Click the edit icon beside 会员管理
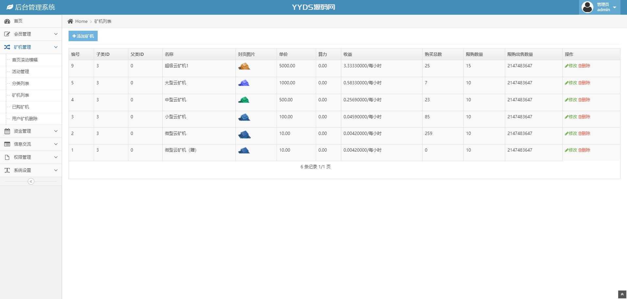 point(7,34)
